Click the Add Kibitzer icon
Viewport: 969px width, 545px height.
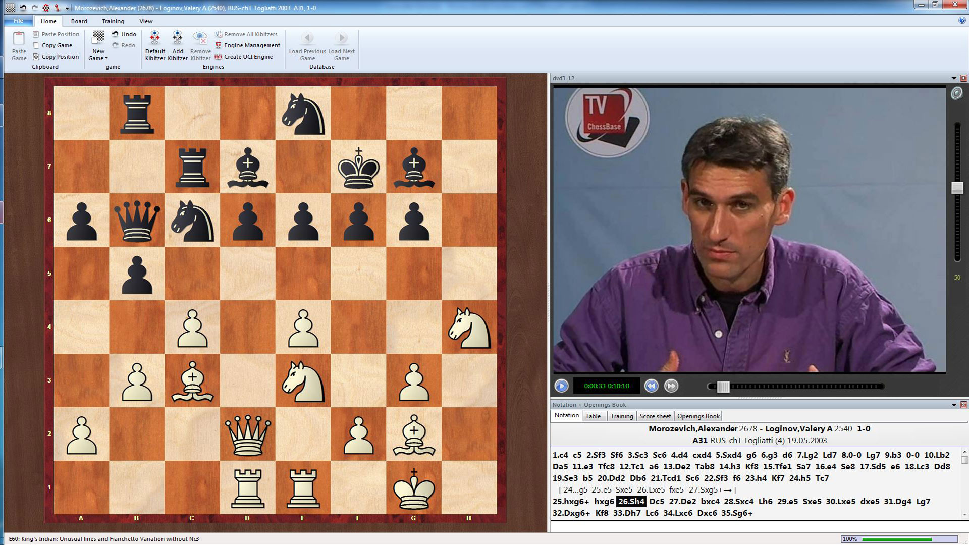177,44
